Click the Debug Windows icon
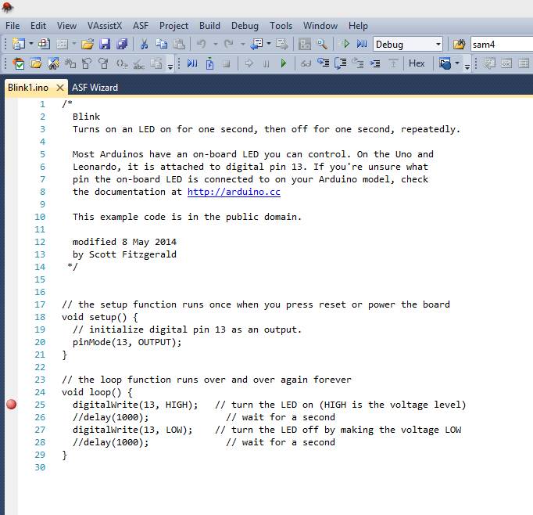The height and width of the screenshot is (515, 533). [x=445, y=63]
